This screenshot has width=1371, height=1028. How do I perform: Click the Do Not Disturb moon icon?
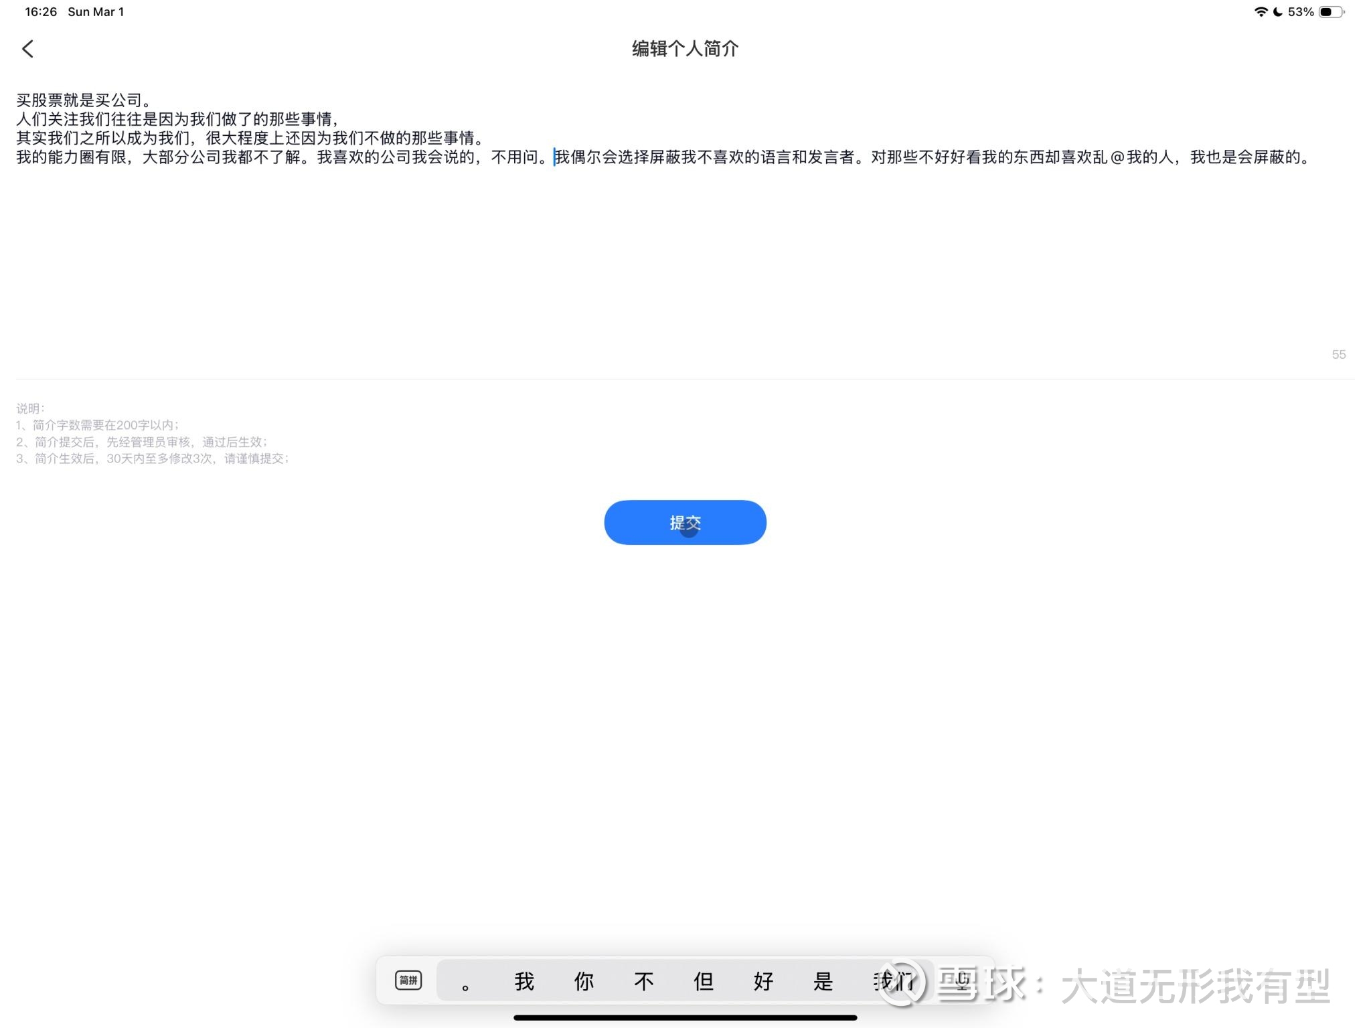coord(1277,12)
